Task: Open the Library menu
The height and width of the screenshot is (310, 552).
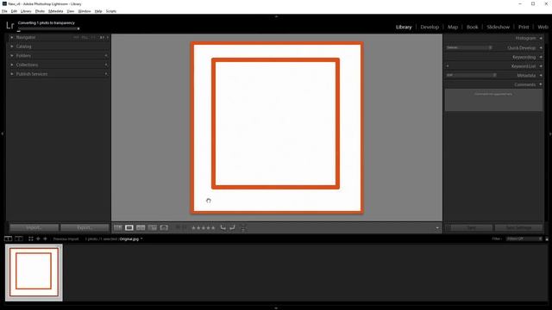Action: 26,11
